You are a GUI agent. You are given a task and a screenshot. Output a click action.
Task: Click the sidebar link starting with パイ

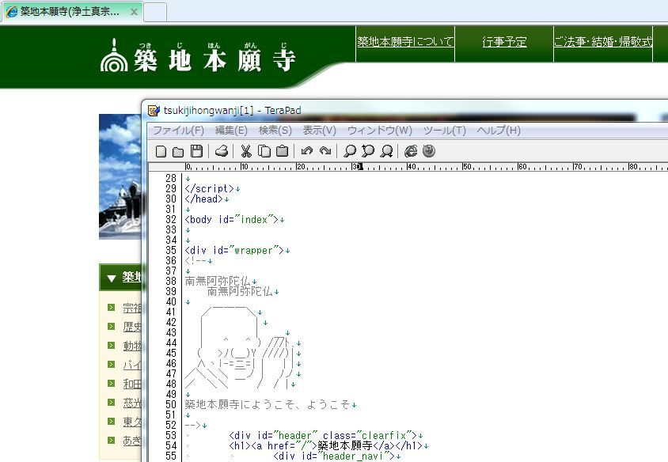132,365
